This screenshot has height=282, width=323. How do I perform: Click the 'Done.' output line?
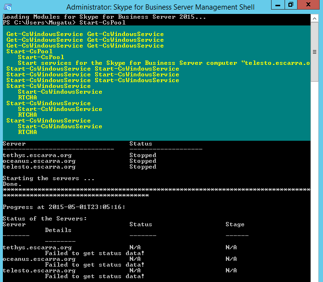[12, 184]
